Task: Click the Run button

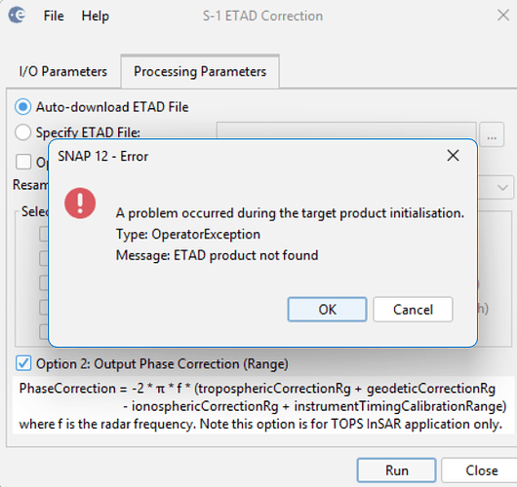Action: [x=397, y=470]
